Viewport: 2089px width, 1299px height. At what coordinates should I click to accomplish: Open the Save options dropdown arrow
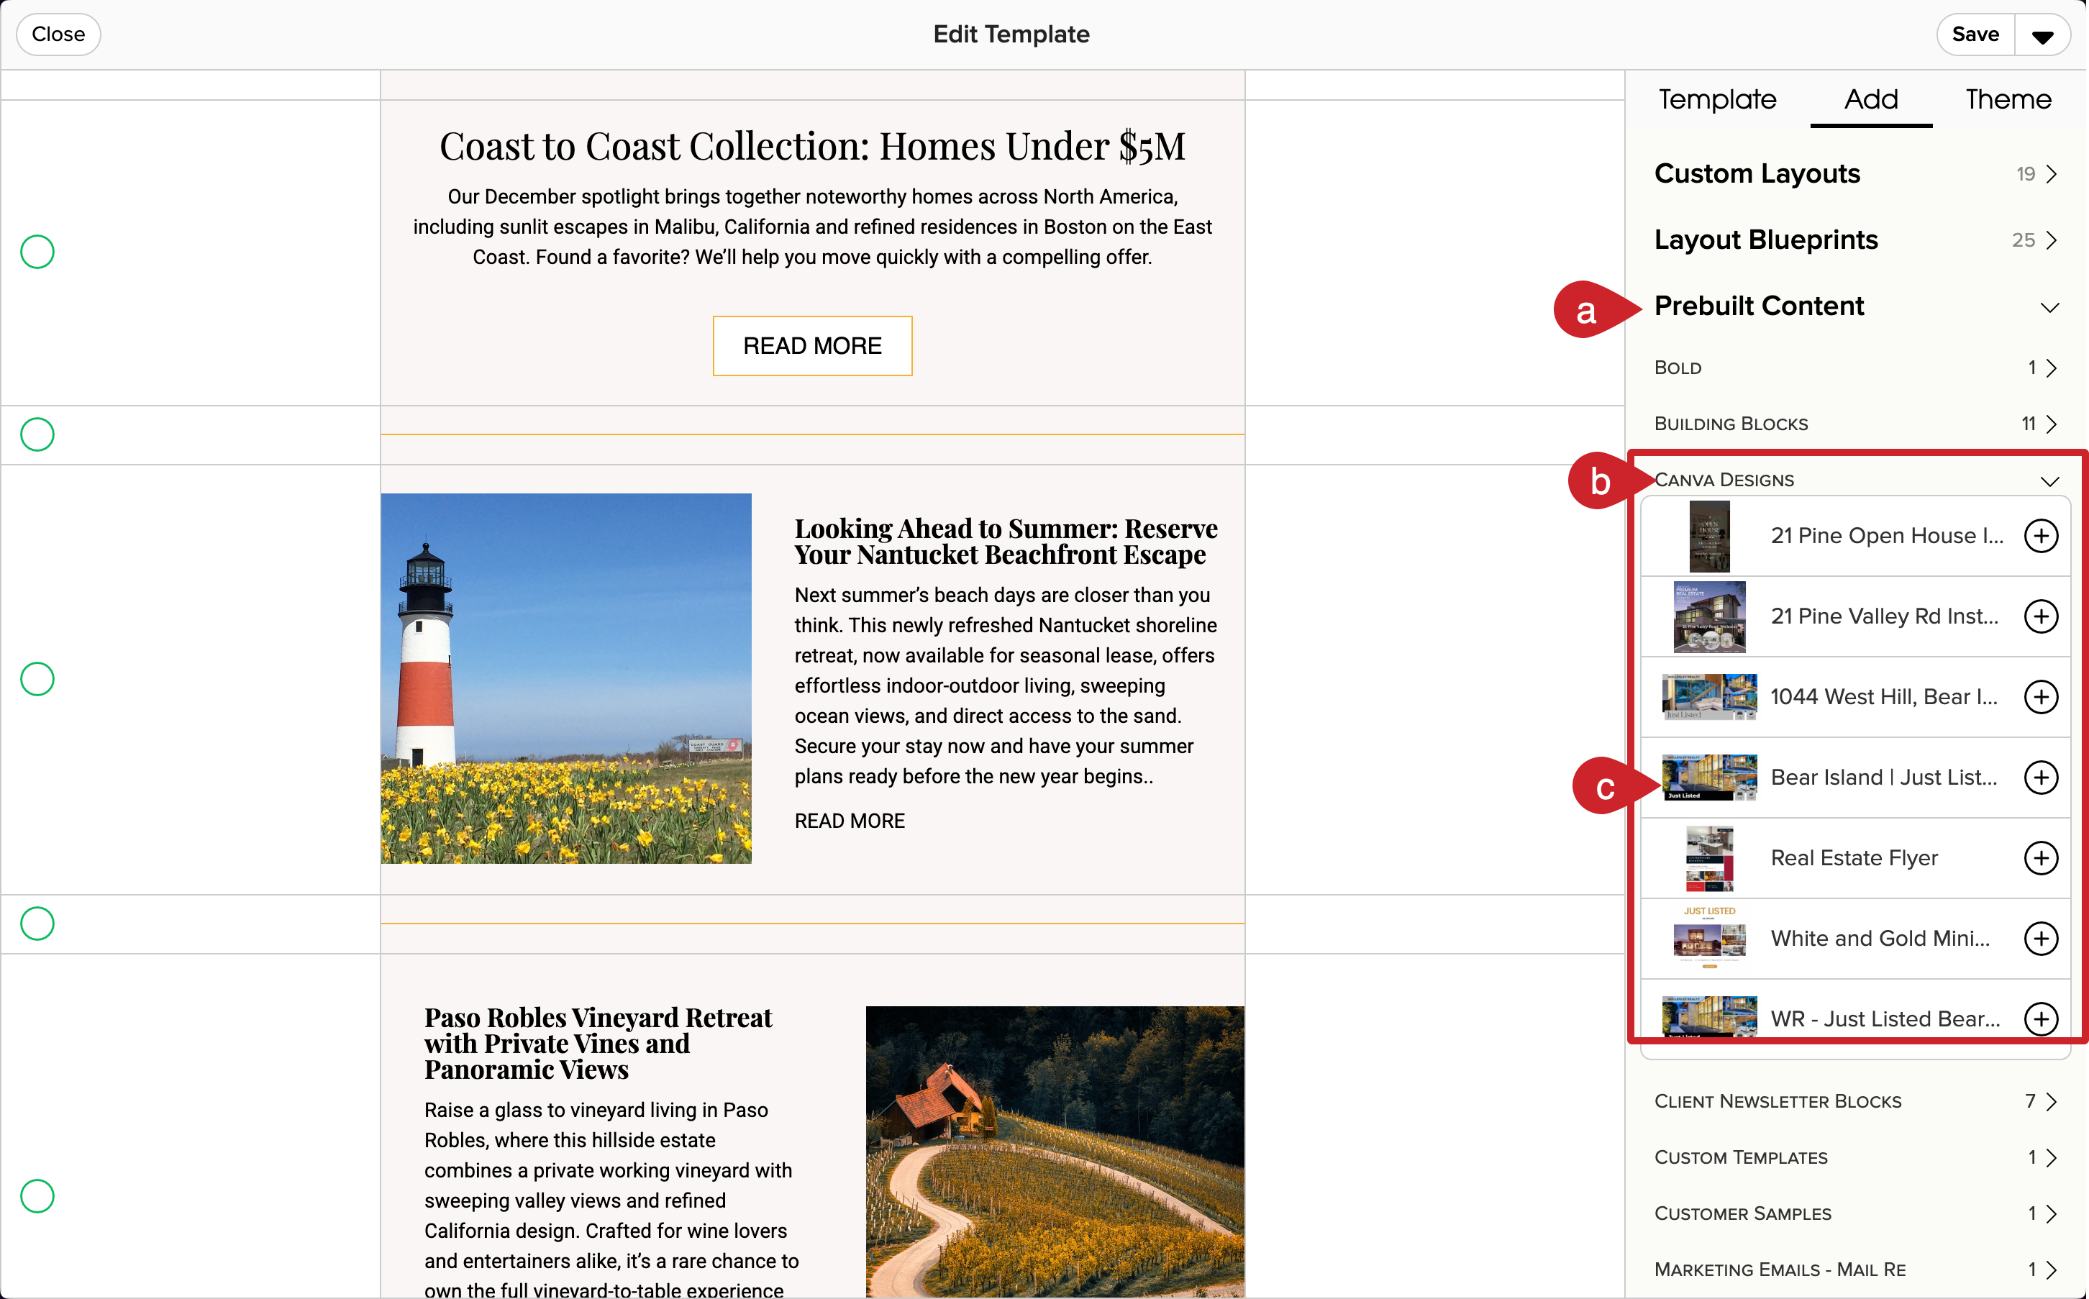(2043, 35)
